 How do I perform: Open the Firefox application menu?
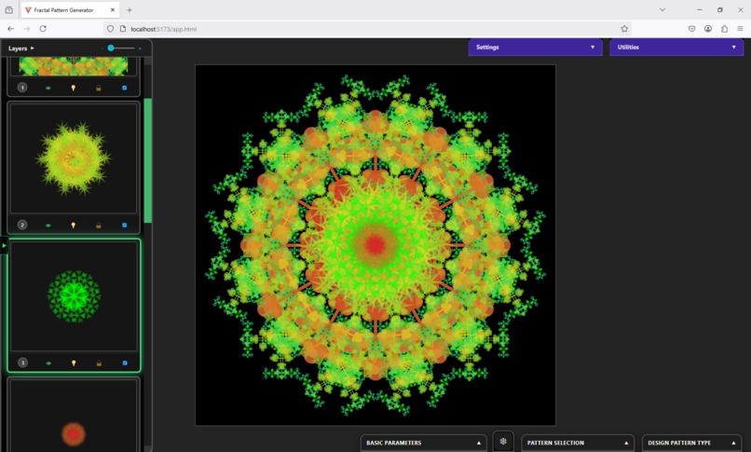point(741,29)
